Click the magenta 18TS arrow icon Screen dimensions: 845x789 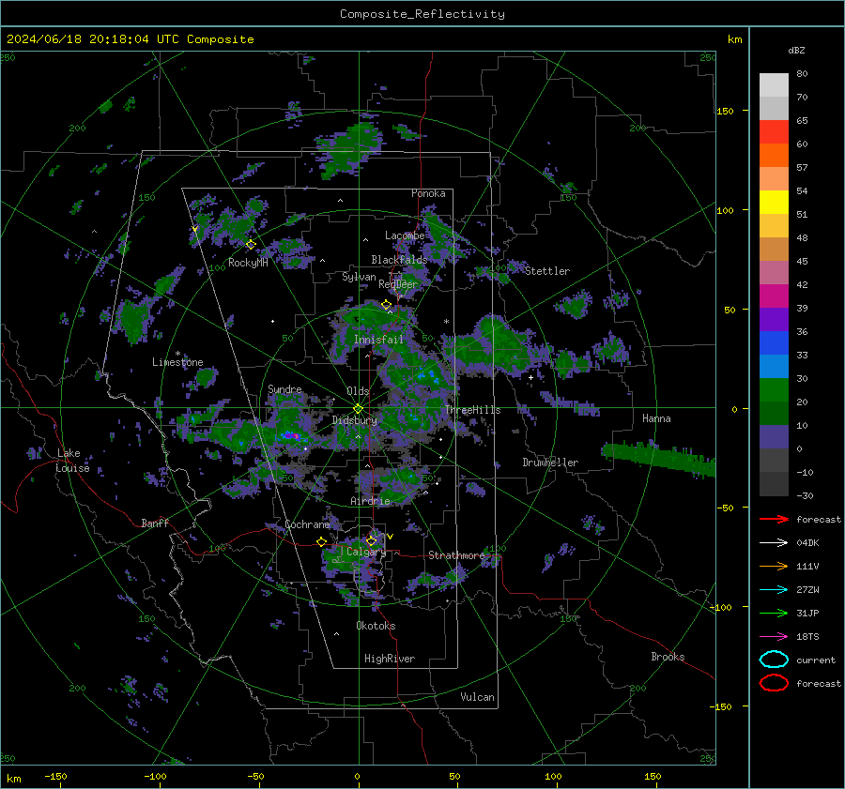[774, 637]
